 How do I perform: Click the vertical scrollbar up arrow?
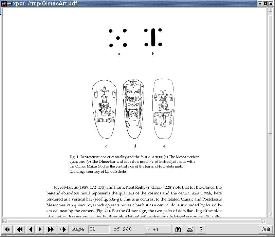coord(270,10)
